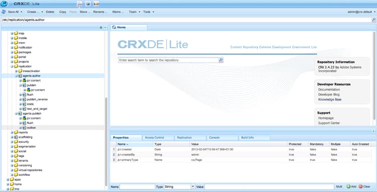Click the green Add property icon
Screen dimensions: 377x192
coord(348,186)
